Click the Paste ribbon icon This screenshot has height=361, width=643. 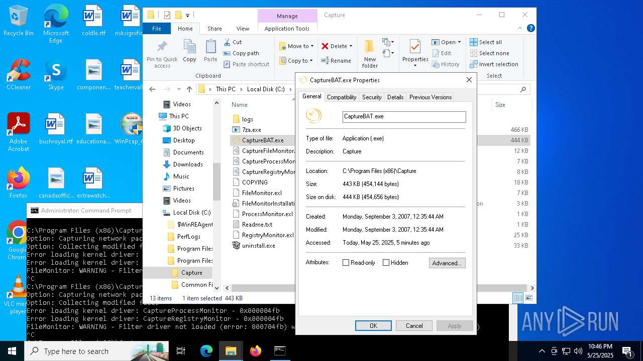pyautogui.click(x=210, y=51)
